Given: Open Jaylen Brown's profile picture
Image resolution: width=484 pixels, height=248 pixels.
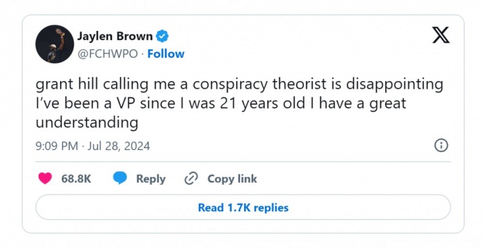Looking at the screenshot, I should pyautogui.click(x=55, y=44).
